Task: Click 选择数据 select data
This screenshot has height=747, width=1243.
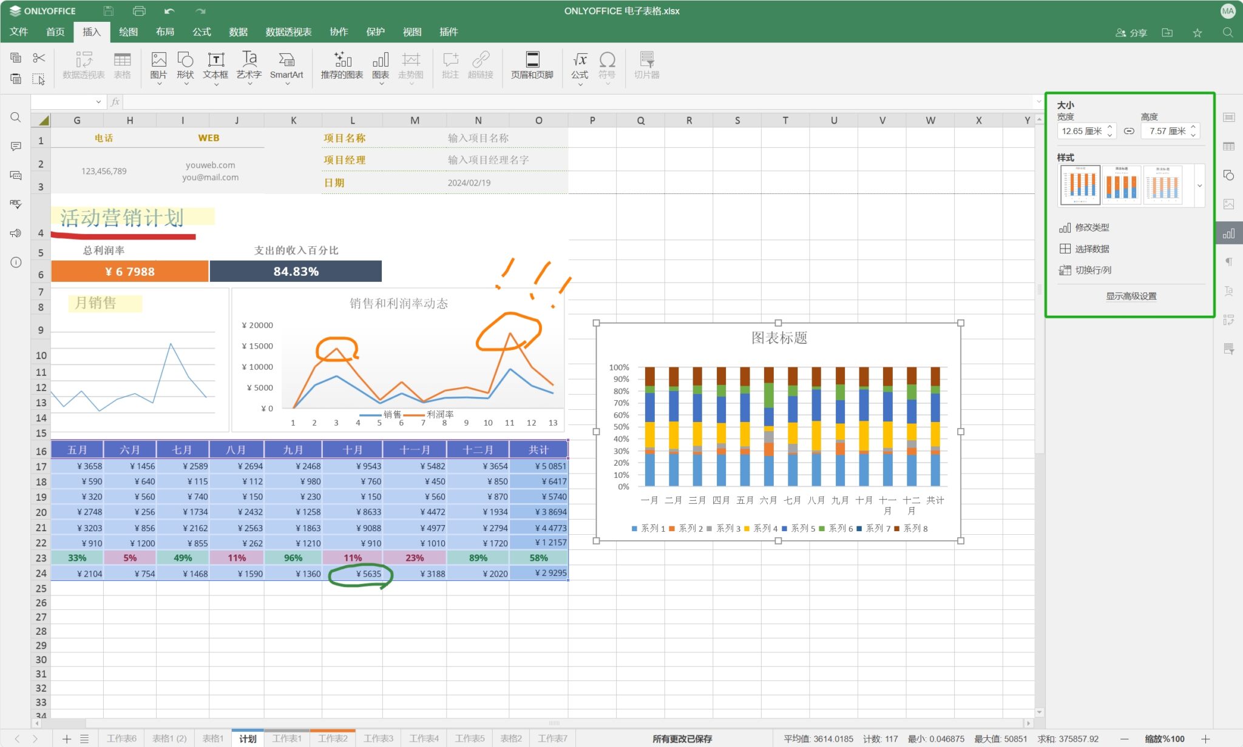Action: (1085, 249)
